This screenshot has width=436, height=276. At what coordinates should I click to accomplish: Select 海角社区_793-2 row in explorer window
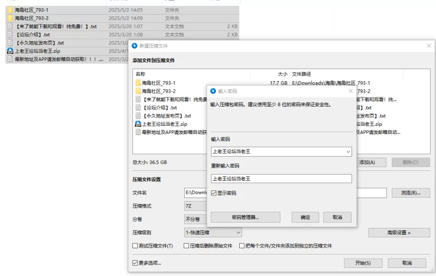click(x=122, y=19)
